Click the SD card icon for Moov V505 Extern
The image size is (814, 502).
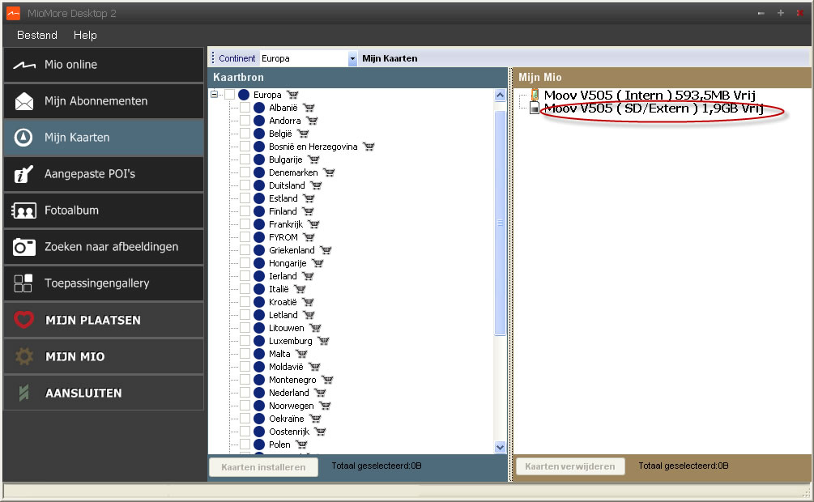coord(535,108)
